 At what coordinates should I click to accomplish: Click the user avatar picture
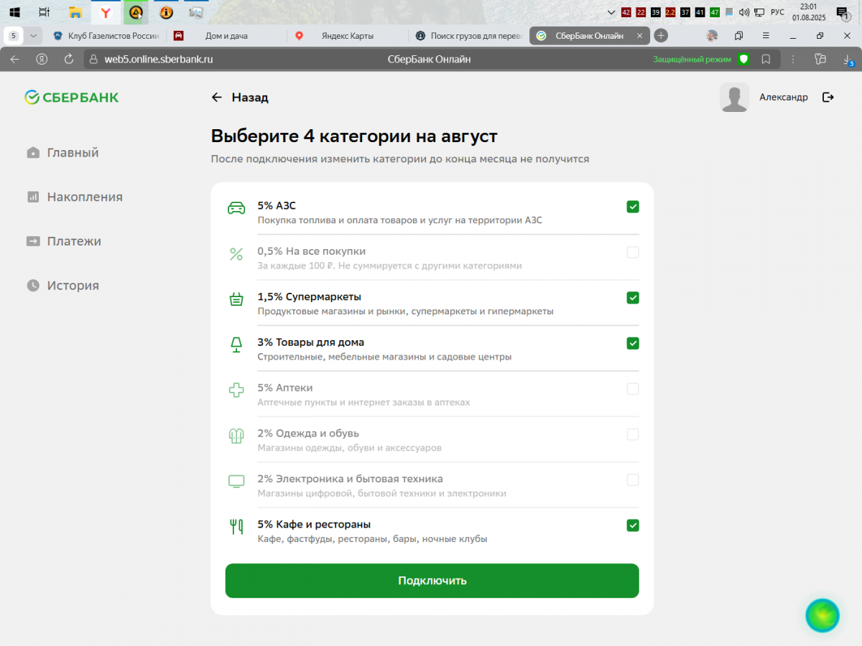coord(734,97)
